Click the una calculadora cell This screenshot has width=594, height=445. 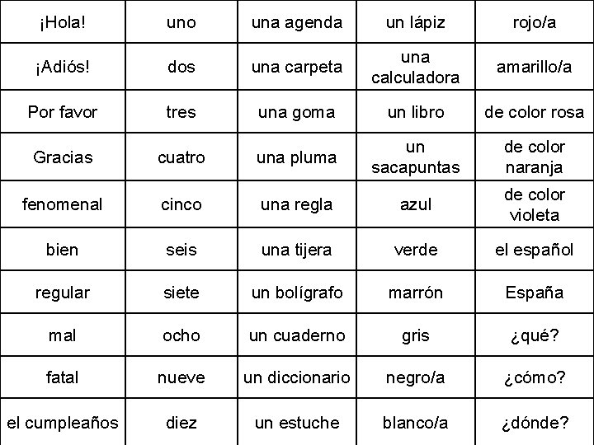(416, 67)
